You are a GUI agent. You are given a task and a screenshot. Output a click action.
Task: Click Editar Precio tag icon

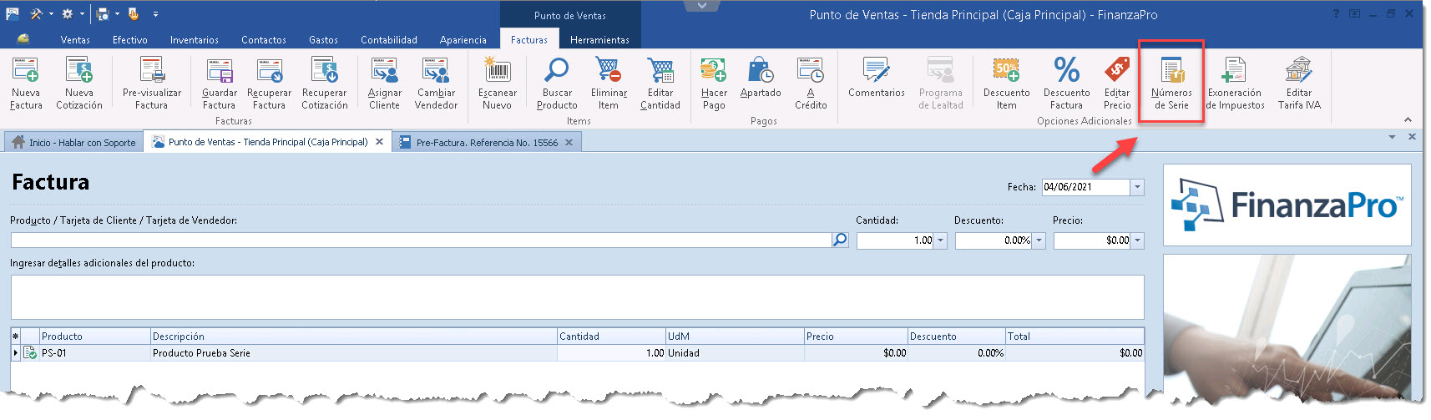[1117, 70]
